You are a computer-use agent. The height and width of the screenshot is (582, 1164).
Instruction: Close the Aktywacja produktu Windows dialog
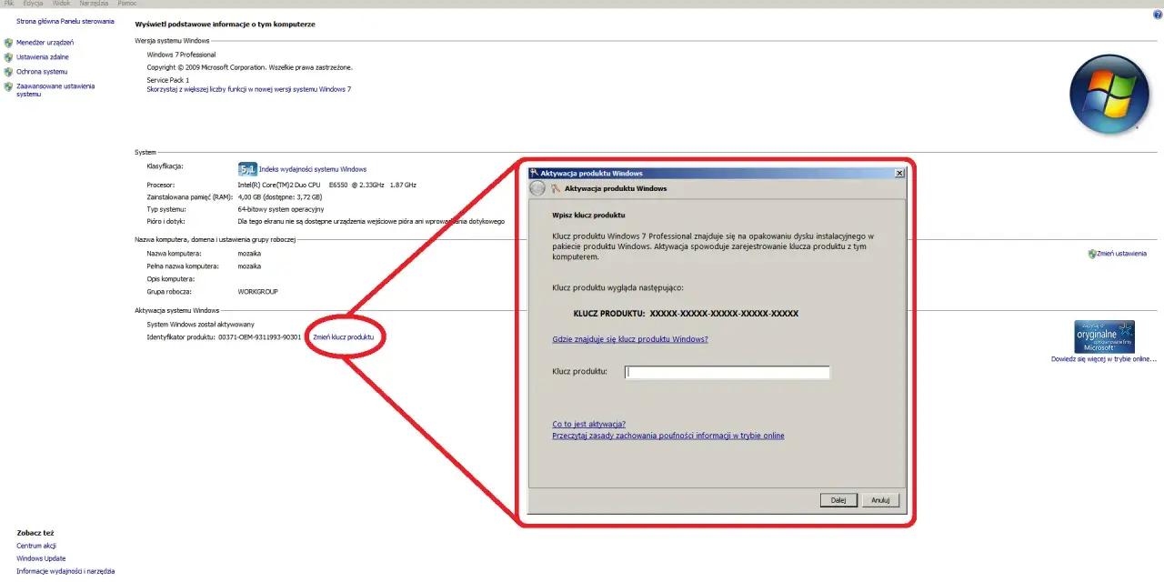(x=899, y=173)
